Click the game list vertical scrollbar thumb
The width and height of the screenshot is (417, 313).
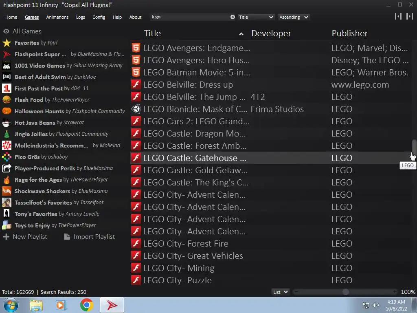coord(414,147)
